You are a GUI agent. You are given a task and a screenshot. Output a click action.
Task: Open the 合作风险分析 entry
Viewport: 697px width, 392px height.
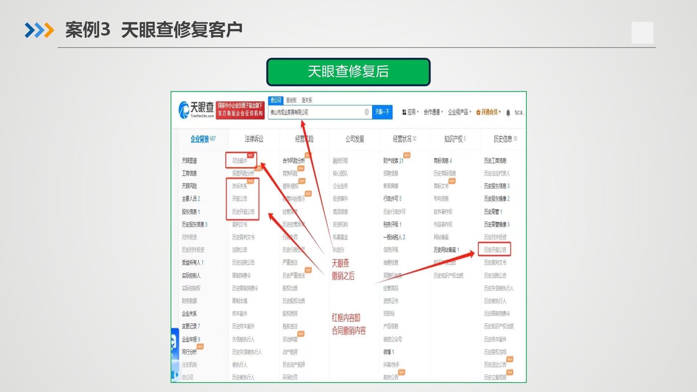point(294,161)
